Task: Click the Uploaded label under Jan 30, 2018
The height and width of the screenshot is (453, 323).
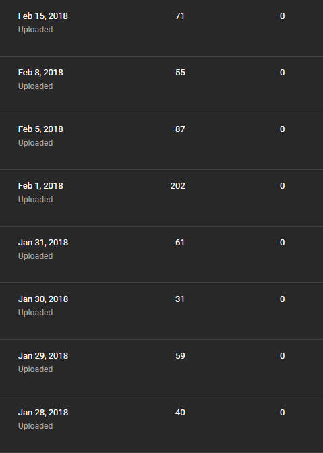Action: [35, 313]
